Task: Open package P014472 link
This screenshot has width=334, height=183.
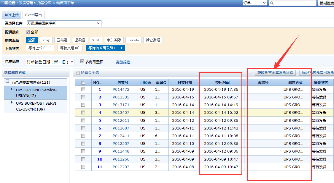Action: [121, 89]
